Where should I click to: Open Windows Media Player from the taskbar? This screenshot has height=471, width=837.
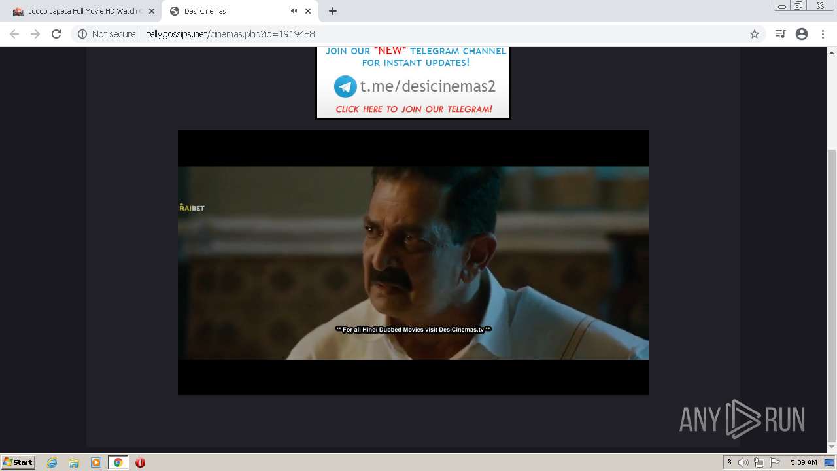96,462
